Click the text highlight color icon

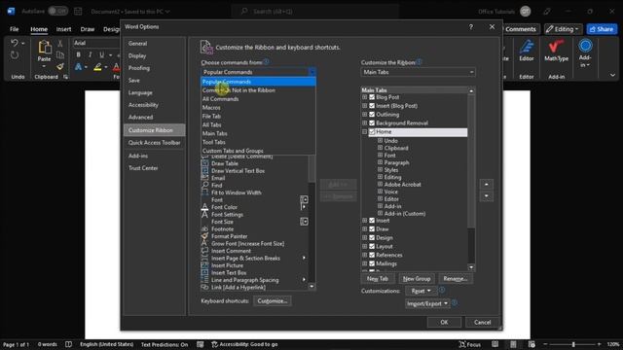point(97,67)
